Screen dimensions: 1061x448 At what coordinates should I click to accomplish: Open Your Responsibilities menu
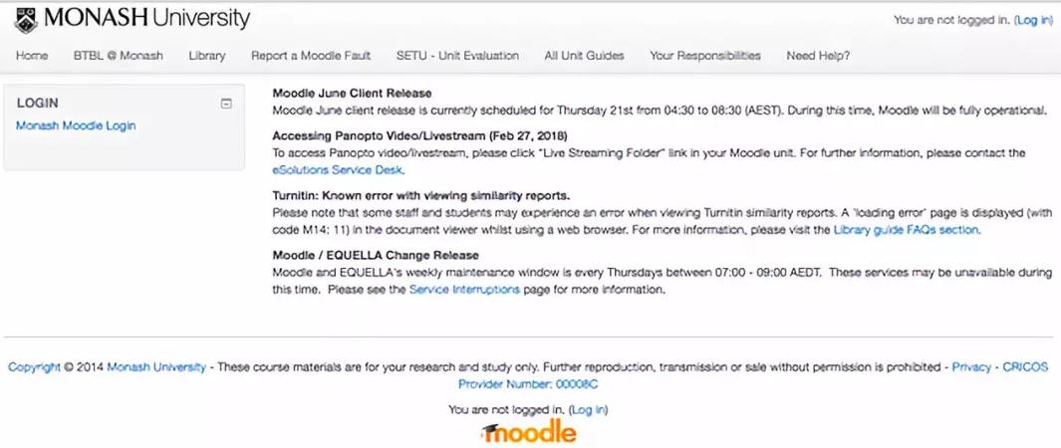coord(705,56)
